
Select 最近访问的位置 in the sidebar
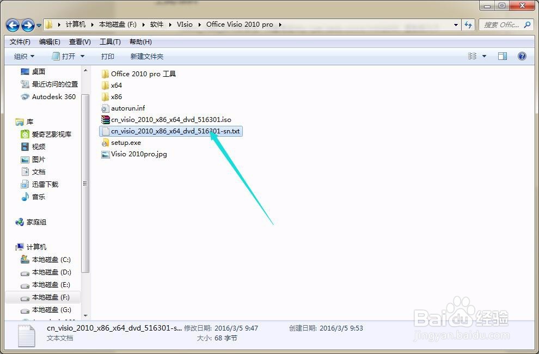50,84
